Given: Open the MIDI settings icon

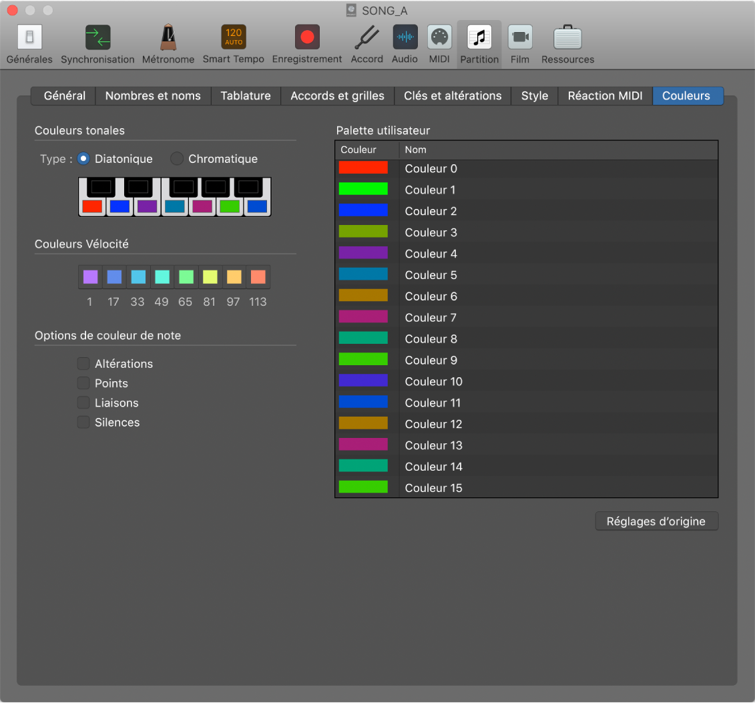Looking at the screenshot, I should (x=439, y=38).
